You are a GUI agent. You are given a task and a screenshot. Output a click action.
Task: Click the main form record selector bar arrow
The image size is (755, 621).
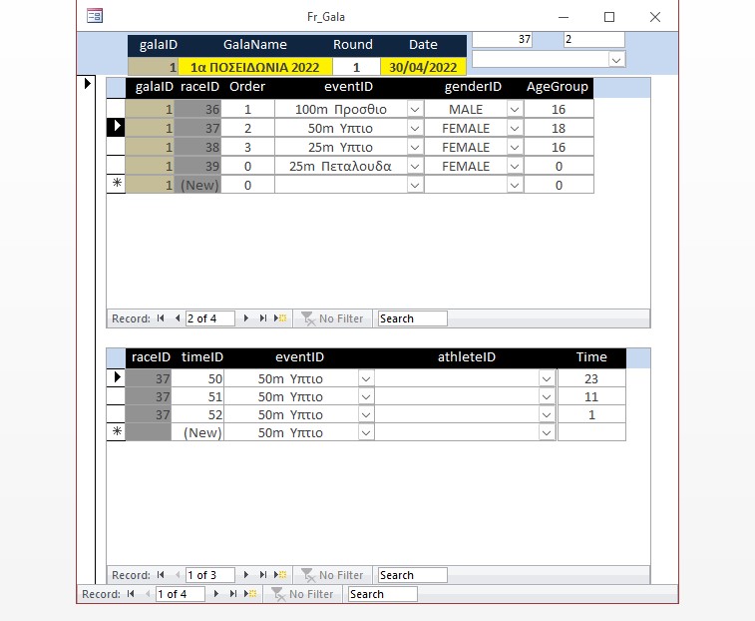tap(87, 83)
